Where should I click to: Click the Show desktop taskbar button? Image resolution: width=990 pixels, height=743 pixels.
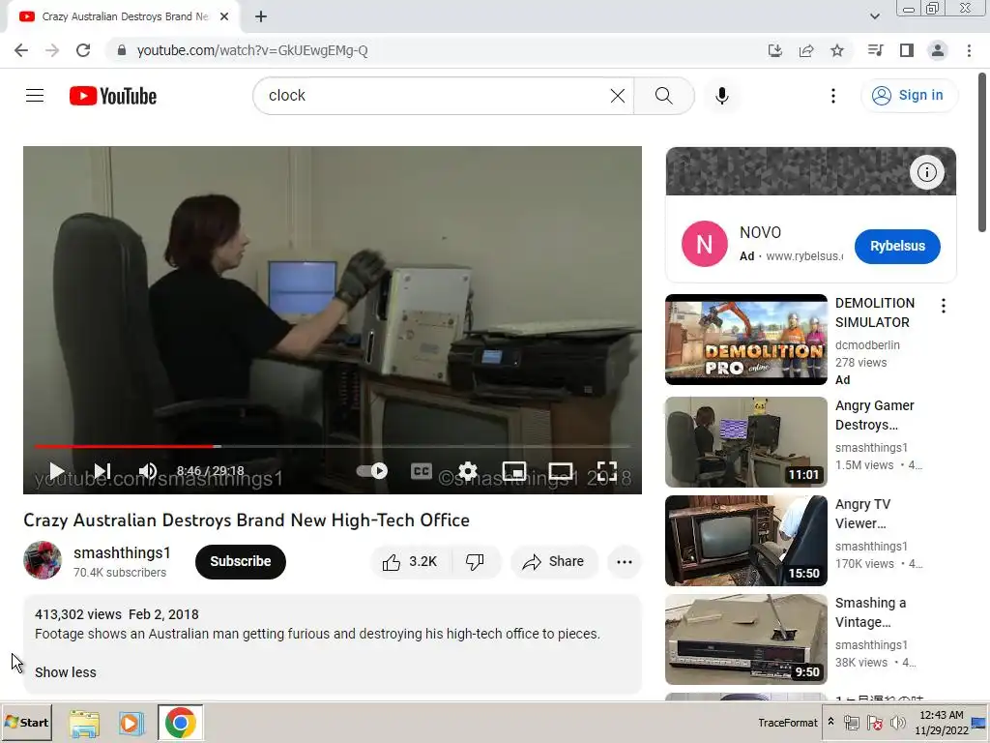[x=980, y=722]
